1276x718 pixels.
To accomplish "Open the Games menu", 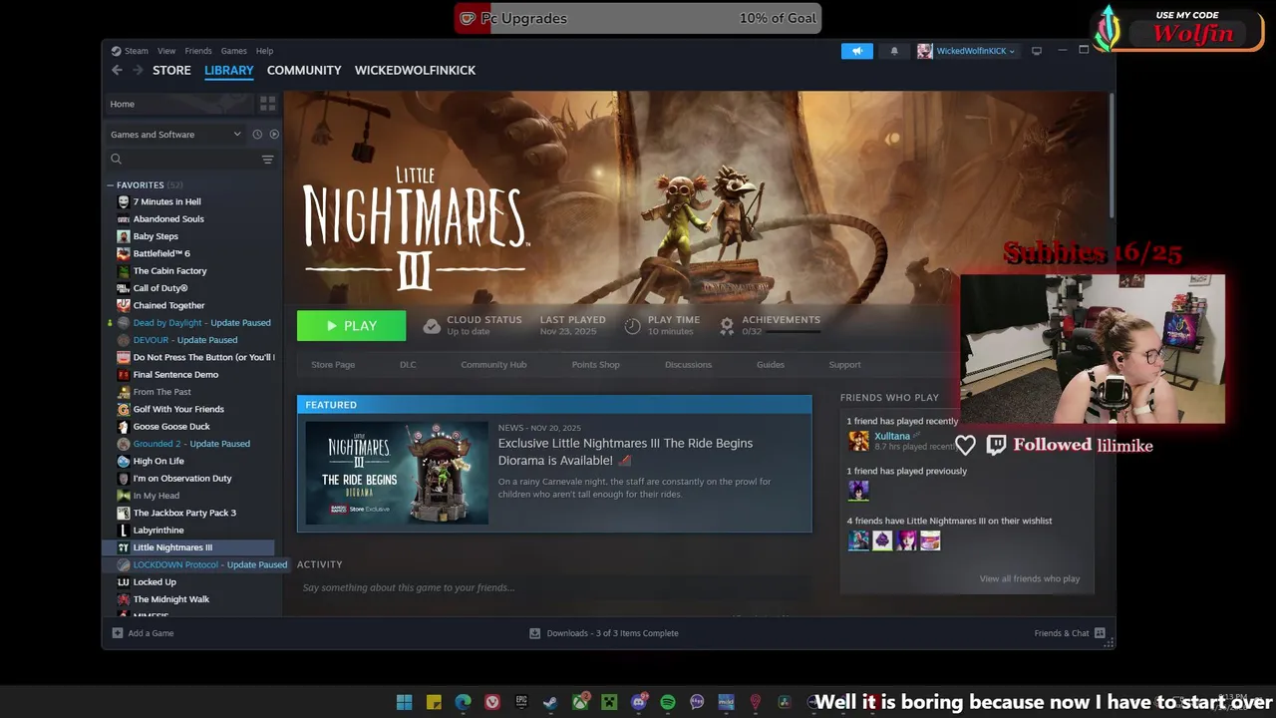I will pos(234,51).
